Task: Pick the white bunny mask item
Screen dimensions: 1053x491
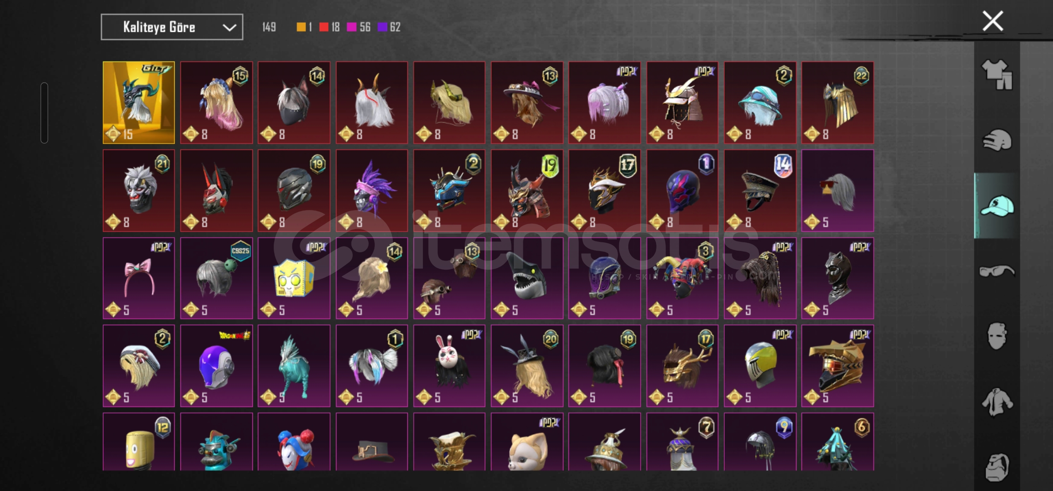Action: (449, 366)
